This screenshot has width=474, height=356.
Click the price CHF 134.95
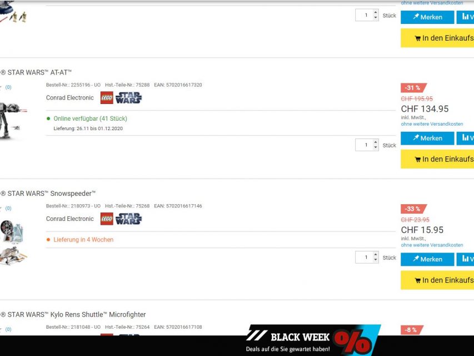[425, 109]
